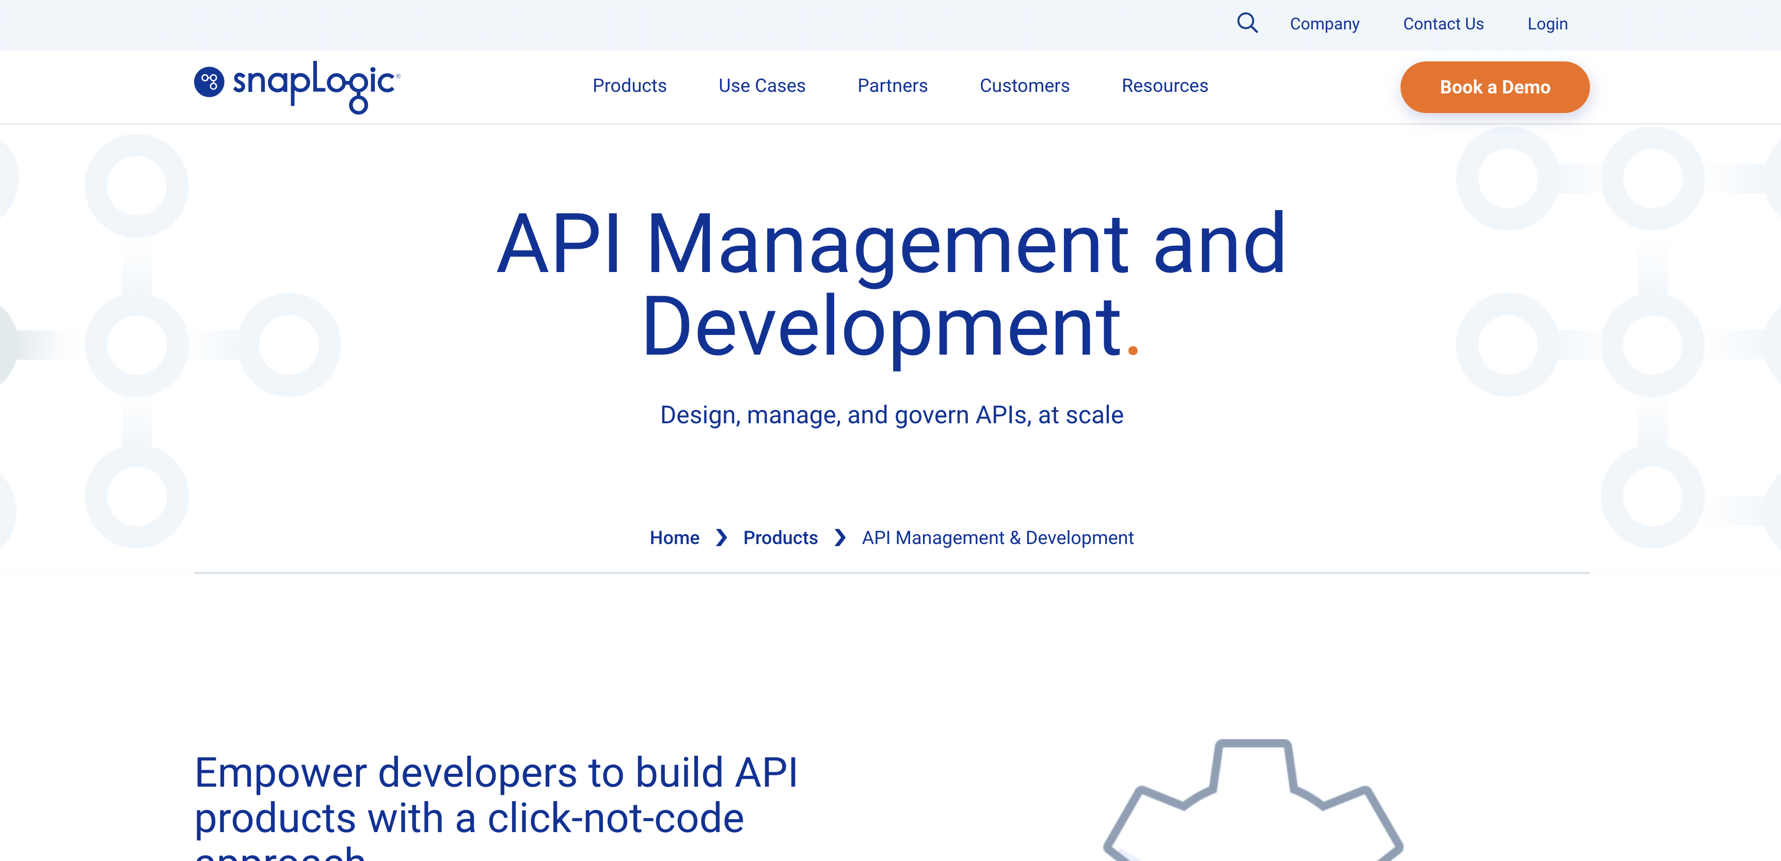Screen dimensions: 1781x861
Task: Open the Products navigation menu
Action: point(629,86)
